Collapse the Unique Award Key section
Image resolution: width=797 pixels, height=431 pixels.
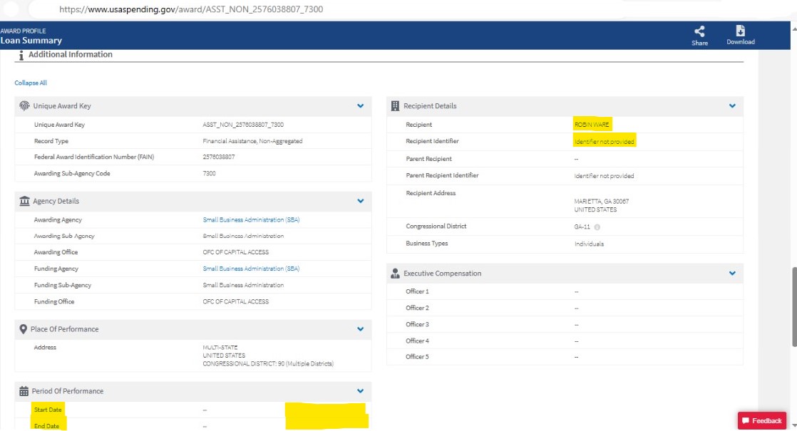(361, 106)
